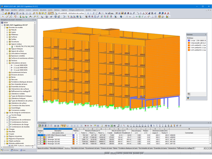The image size is (212, 159).
Task: Toggle GRILLE in the status bar
Action: (113, 153)
